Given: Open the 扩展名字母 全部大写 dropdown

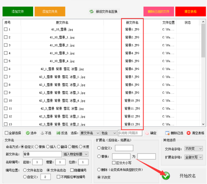Looking at the screenshot, I should click(x=193, y=157).
